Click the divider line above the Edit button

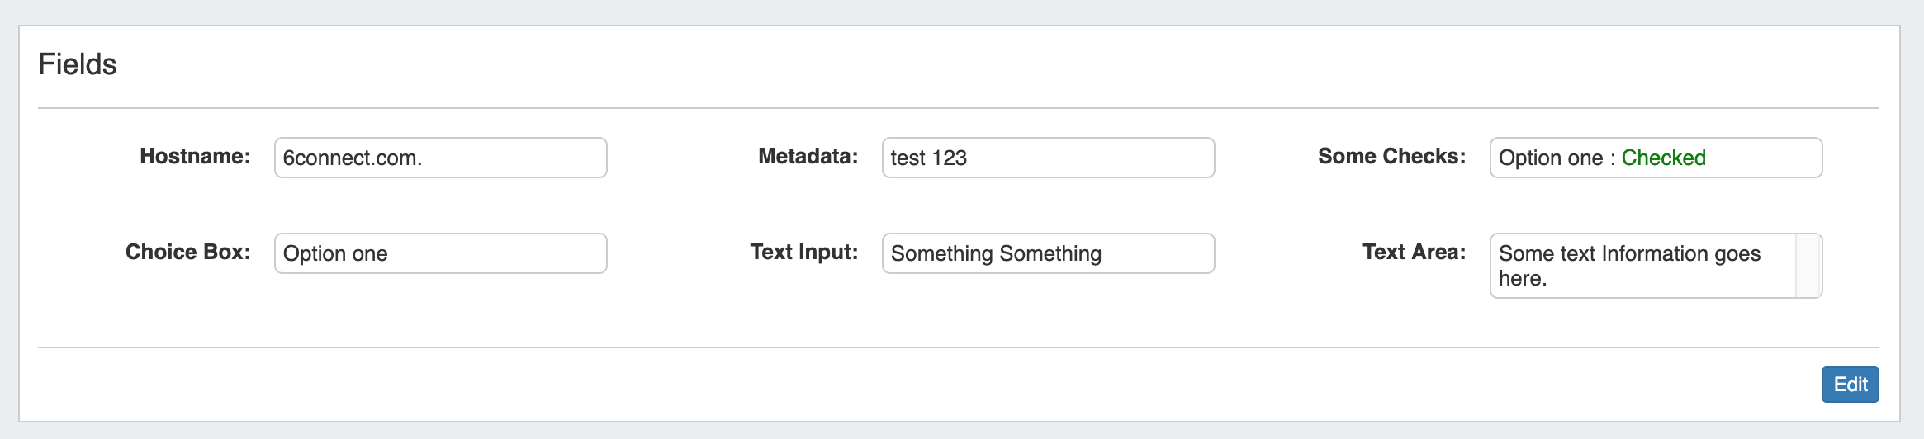point(958,347)
